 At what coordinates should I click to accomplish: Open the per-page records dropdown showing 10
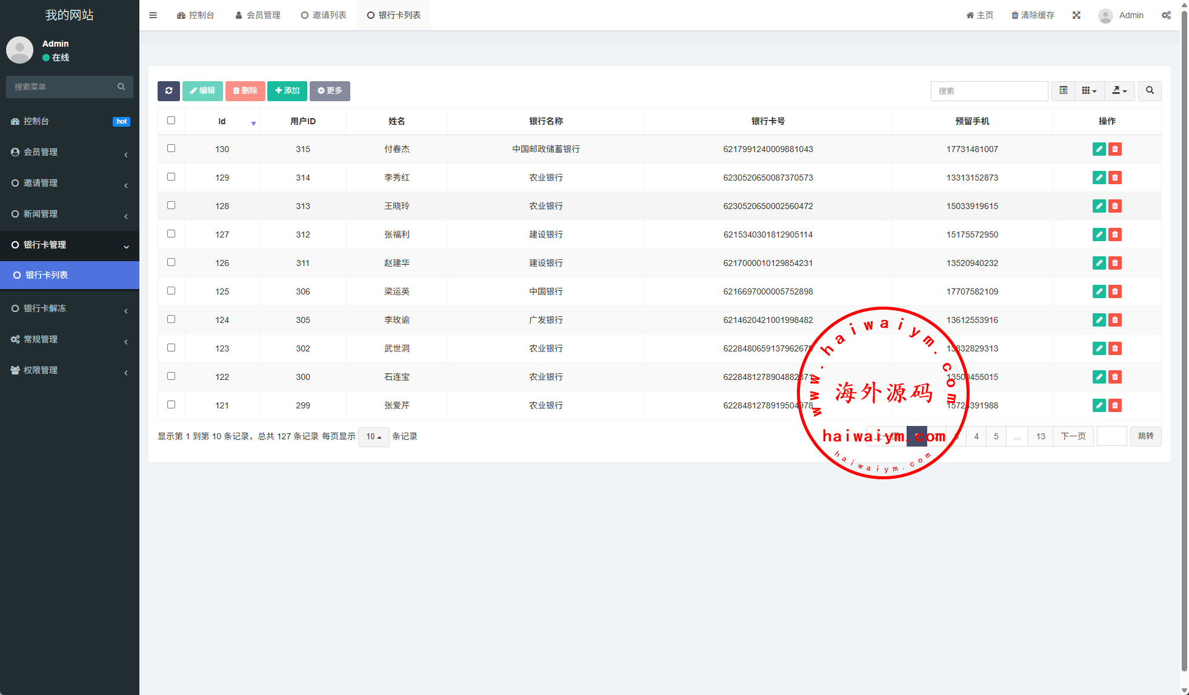[373, 437]
